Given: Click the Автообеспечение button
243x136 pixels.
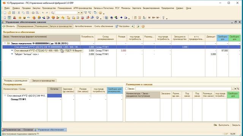Looking at the screenshot, I should (83, 26).
